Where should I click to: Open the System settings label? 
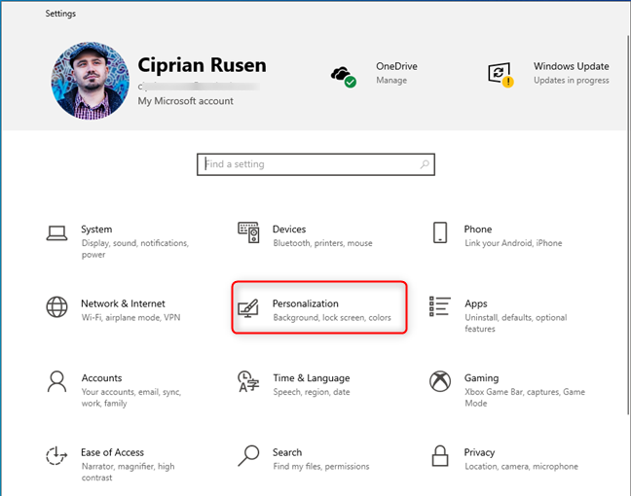96,230
